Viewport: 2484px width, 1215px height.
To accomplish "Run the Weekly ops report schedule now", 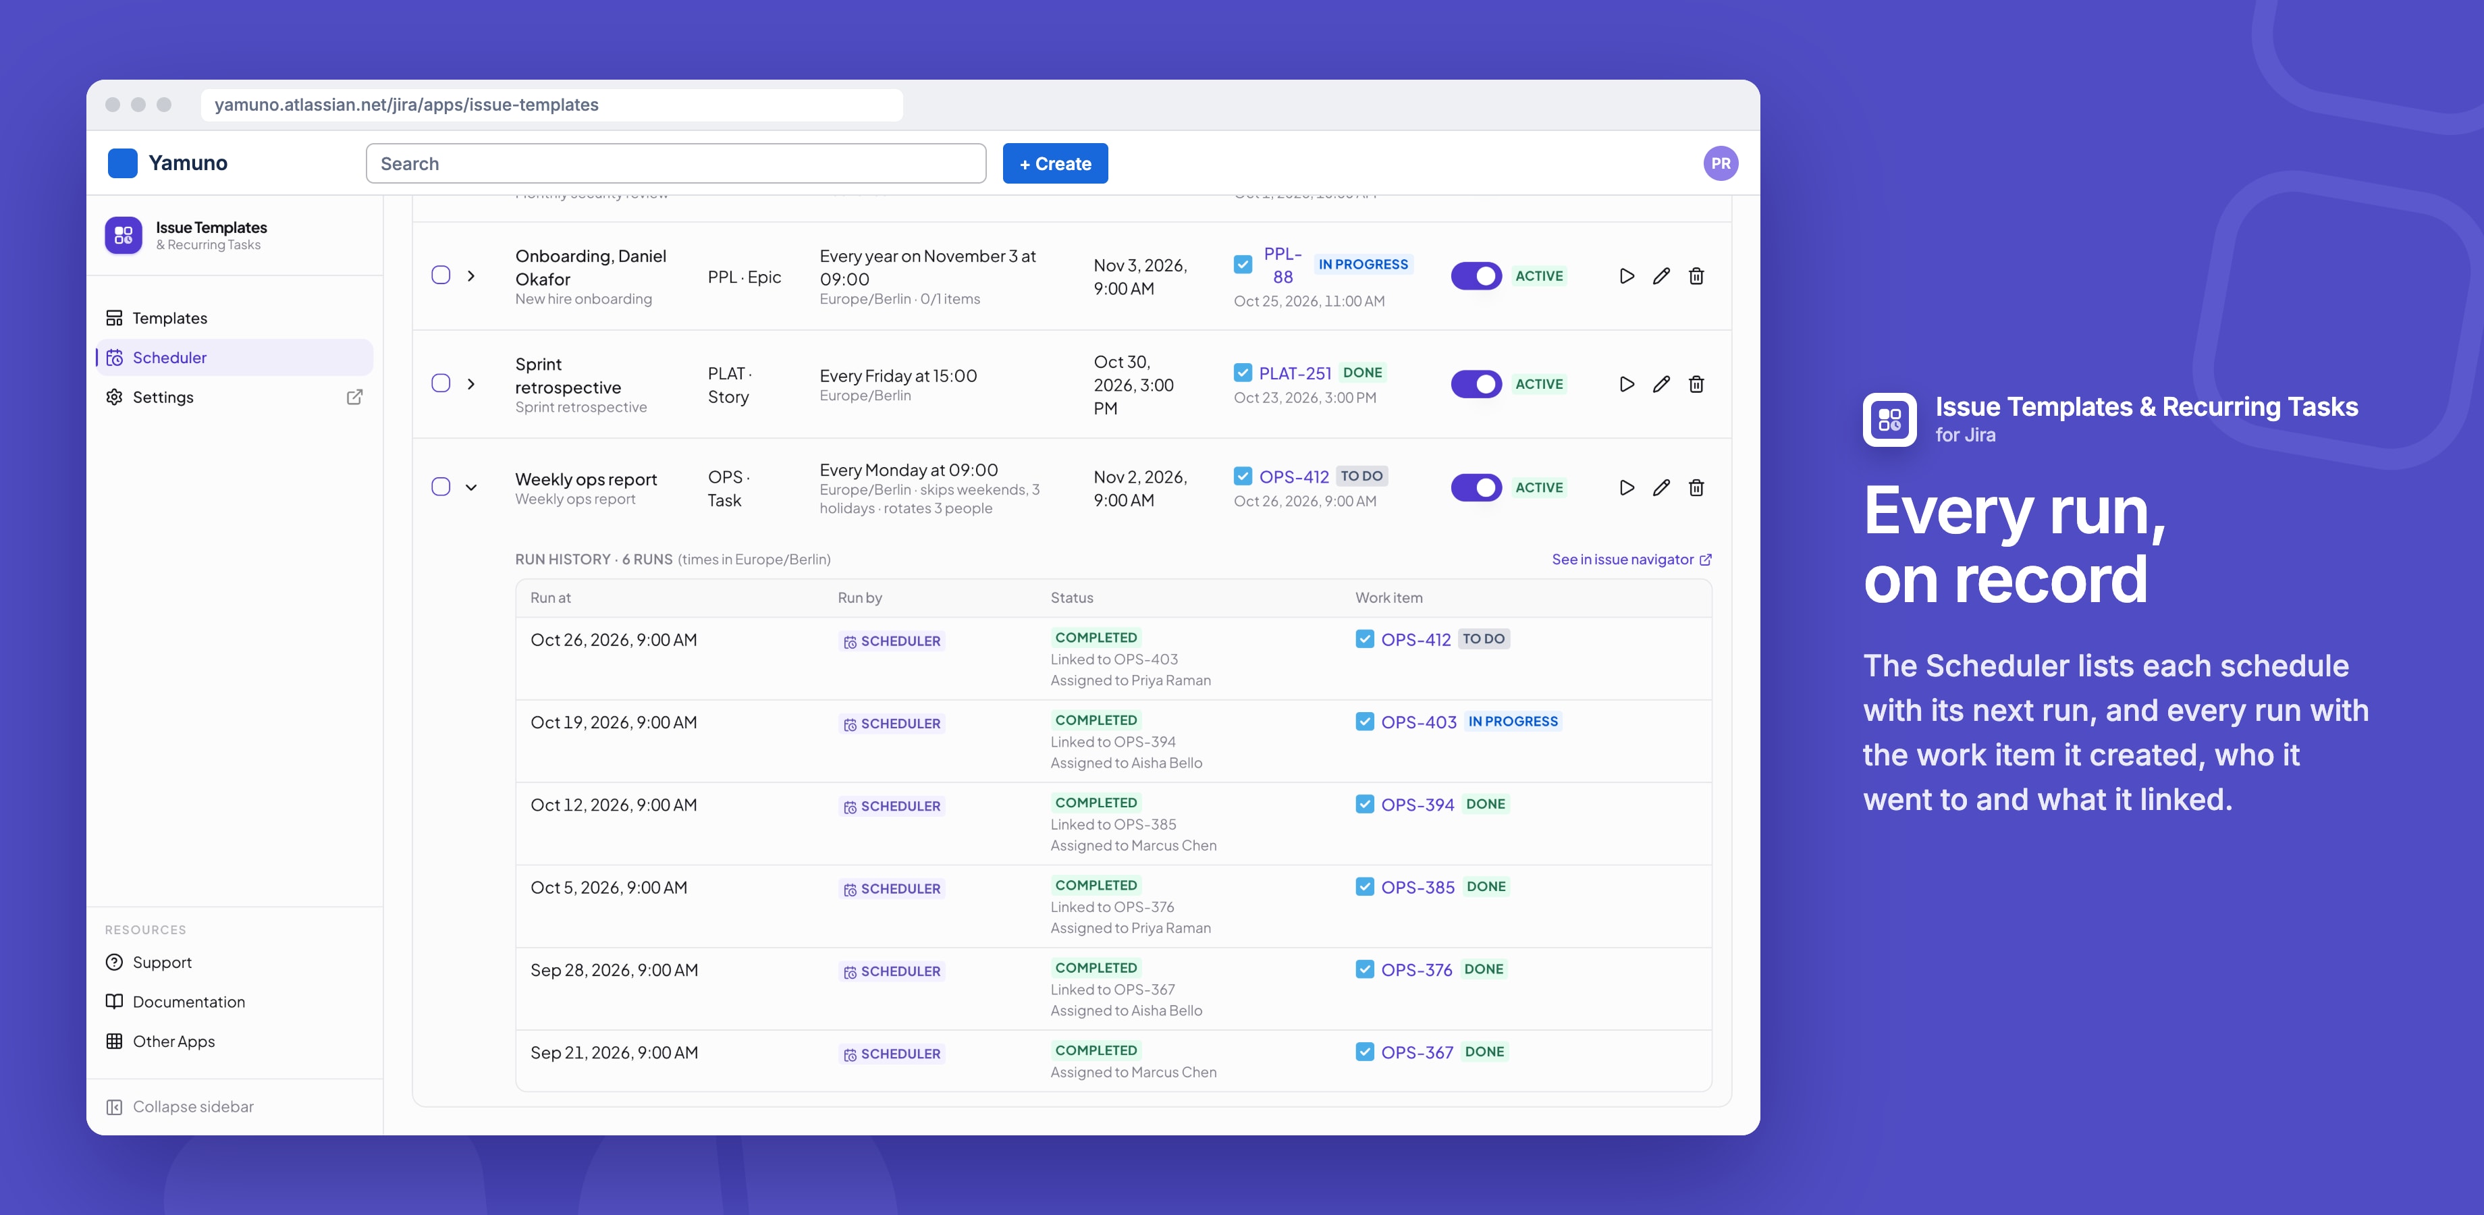I will pos(1627,488).
